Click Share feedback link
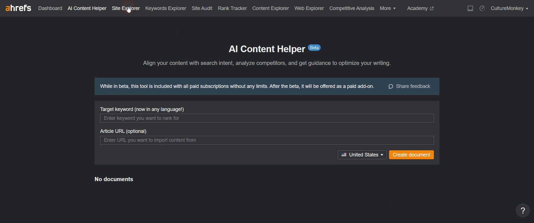This screenshot has height=223, width=534. coord(409,87)
